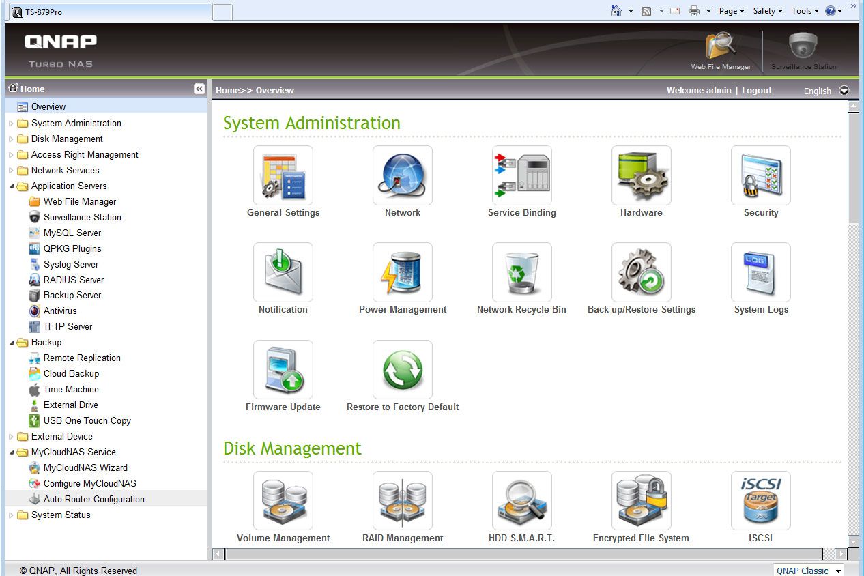
Task: Open MyCloudNAS Wizard in tree
Action: (85, 467)
